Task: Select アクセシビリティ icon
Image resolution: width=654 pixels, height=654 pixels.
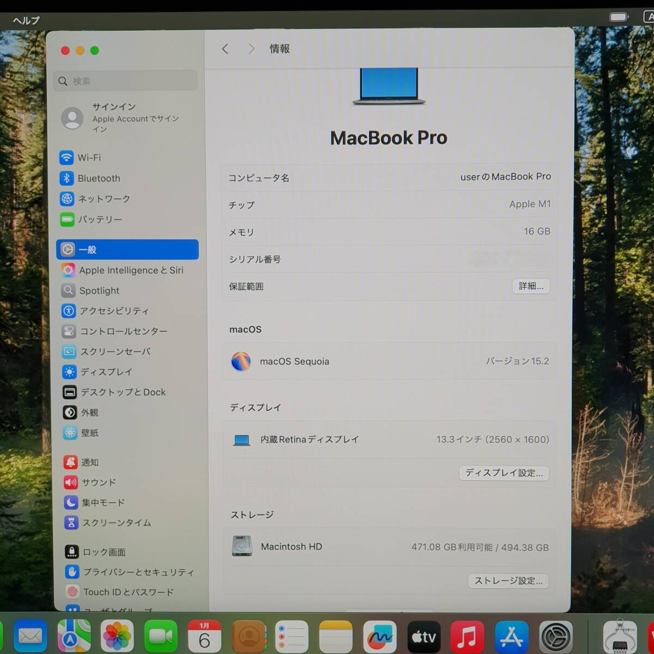Action: [x=69, y=311]
